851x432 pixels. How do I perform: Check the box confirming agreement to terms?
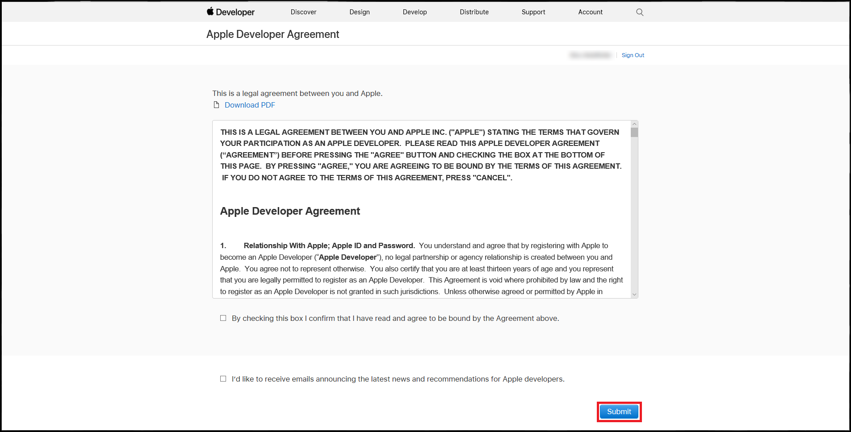tap(223, 318)
